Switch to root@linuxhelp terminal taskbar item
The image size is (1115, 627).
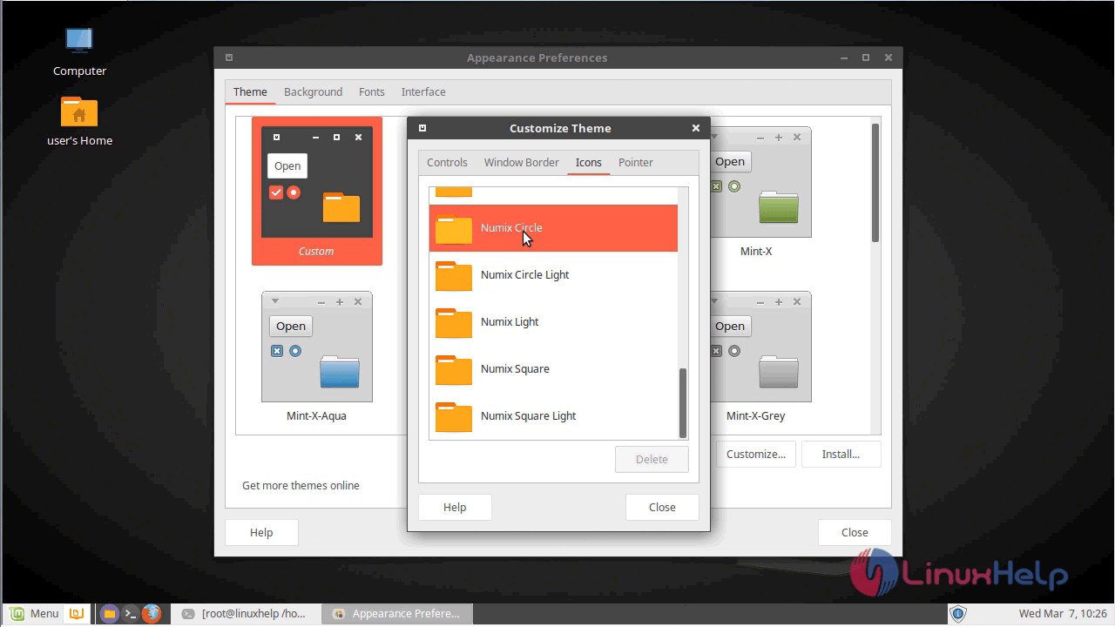(x=245, y=614)
